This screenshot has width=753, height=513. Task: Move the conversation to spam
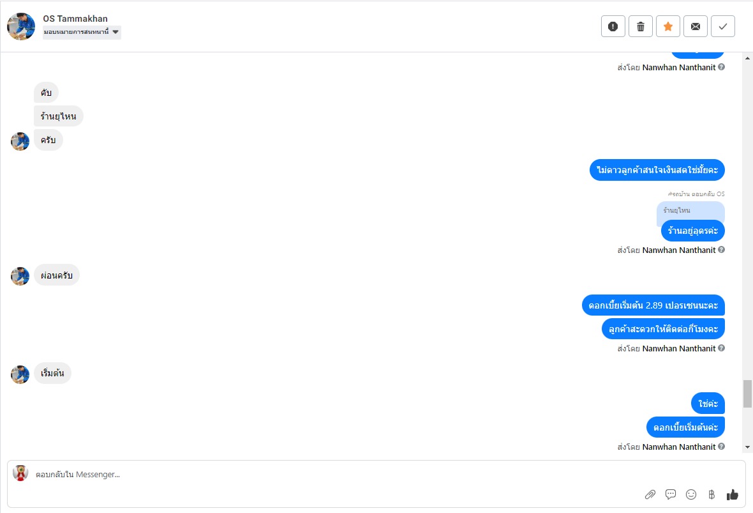[x=613, y=26]
